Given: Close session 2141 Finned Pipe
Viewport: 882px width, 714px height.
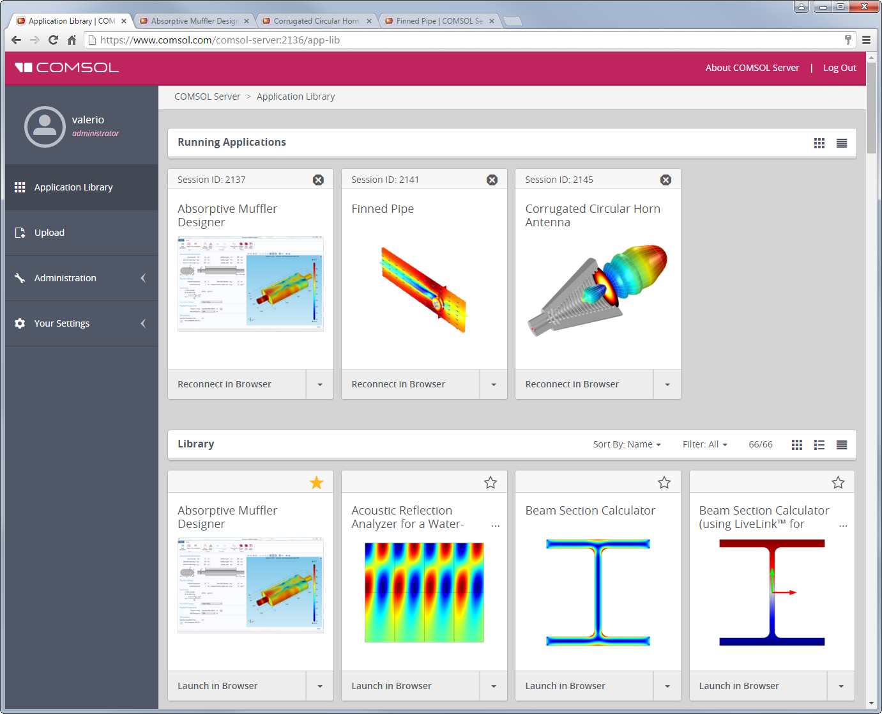Looking at the screenshot, I should [492, 180].
